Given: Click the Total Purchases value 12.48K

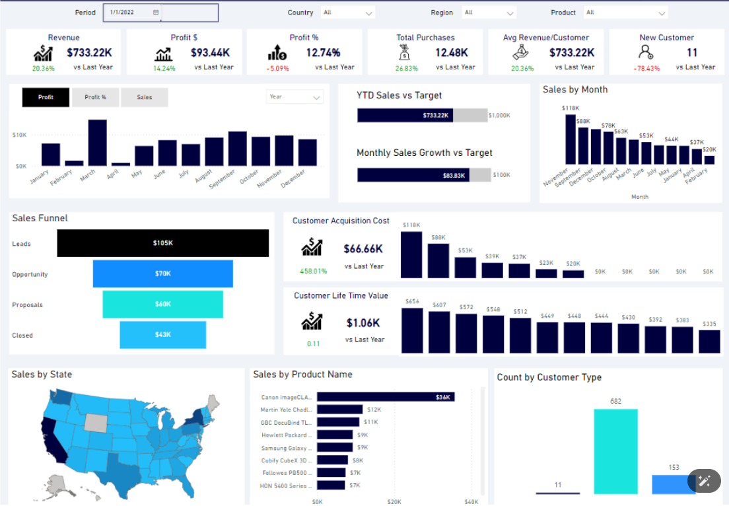Looking at the screenshot, I should point(452,53).
